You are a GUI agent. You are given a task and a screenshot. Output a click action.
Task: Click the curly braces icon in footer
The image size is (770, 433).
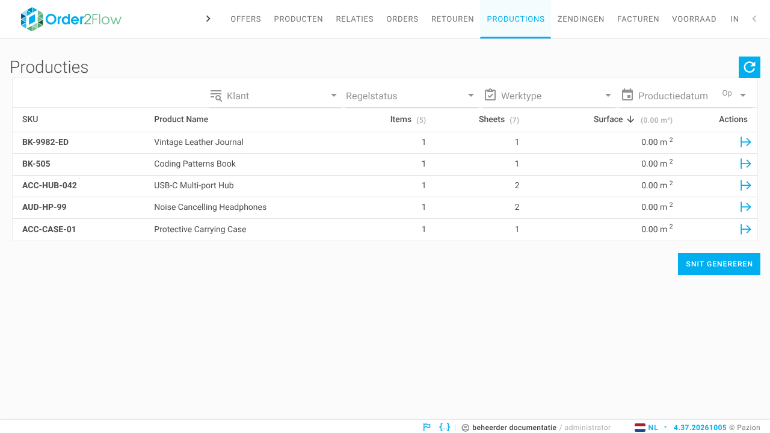[445, 427]
